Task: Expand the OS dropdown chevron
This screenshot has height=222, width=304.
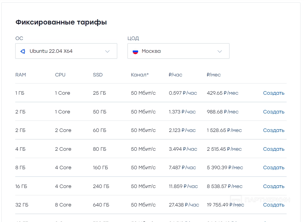Action: tap(107, 51)
